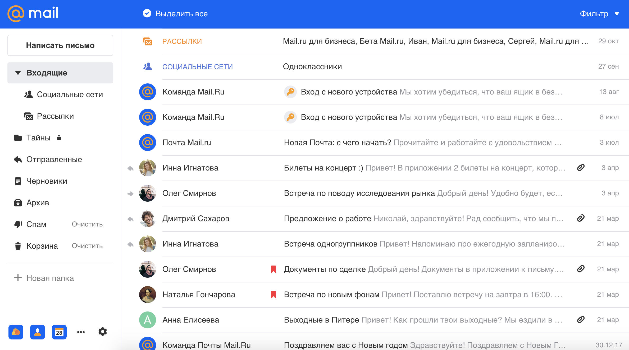This screenshot has width=629, height=350.
Task: Click Анна Елисеева green avatar
Action: tap(148, 320)
